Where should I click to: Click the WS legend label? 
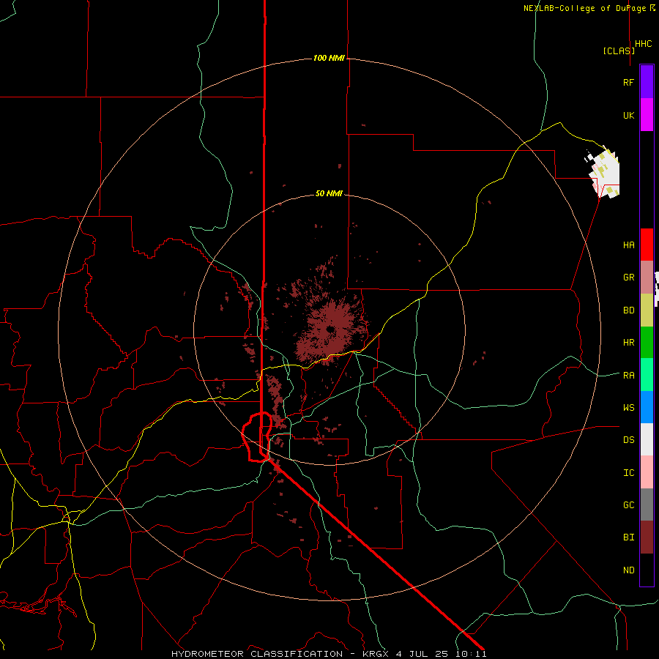pos(628,407)
